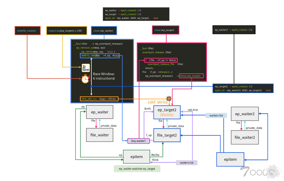Select the ep_target2 (Victim) node

coord(167,112)
